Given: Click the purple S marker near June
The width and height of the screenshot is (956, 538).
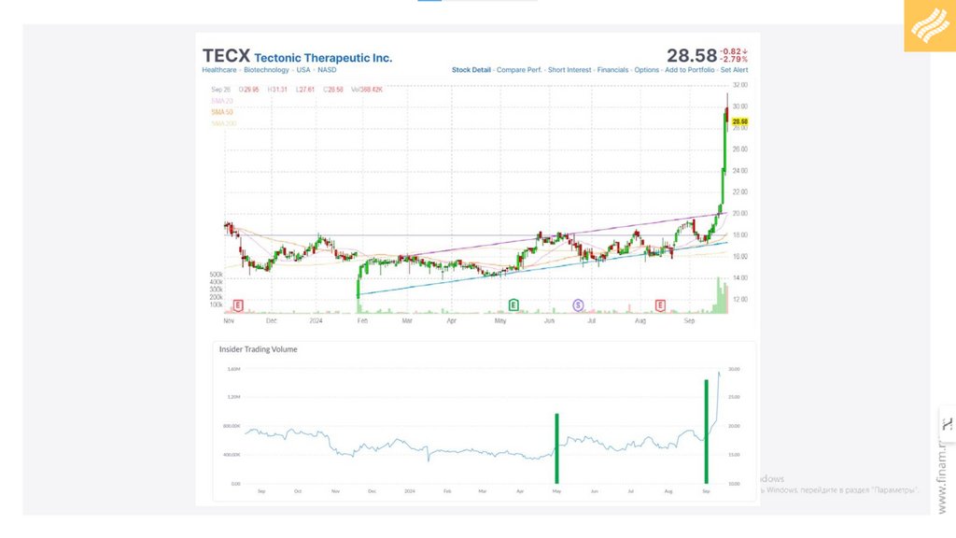Looking at the screenshot, I should point(578,304).
